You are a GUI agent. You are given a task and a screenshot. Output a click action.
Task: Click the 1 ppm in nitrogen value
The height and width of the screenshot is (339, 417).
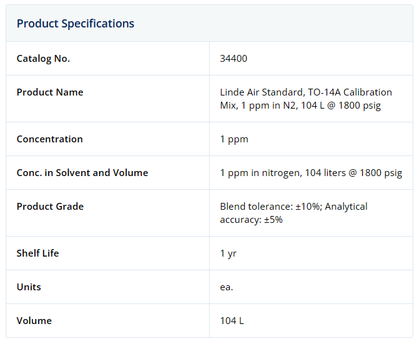coord(311,173)
